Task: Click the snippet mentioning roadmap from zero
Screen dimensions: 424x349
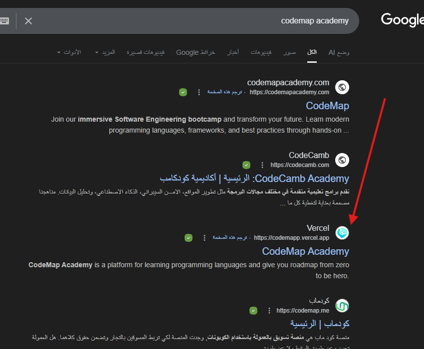Action: [x=189, y=270]
